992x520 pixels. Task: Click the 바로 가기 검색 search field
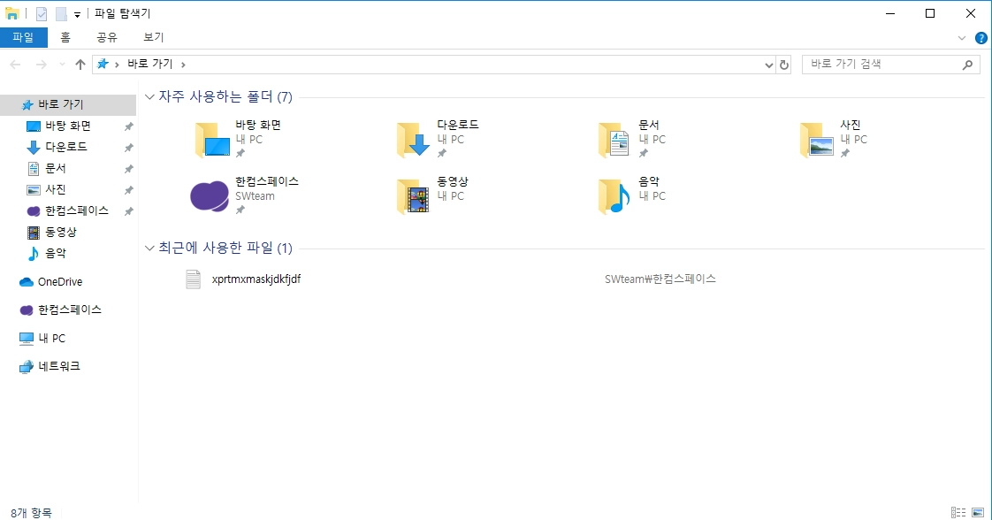883,64
